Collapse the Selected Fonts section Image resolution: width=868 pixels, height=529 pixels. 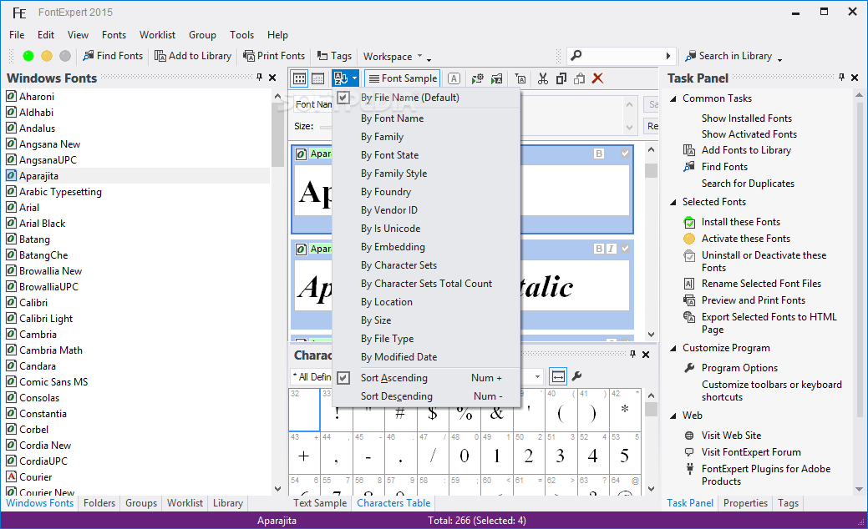click(673, 202)
